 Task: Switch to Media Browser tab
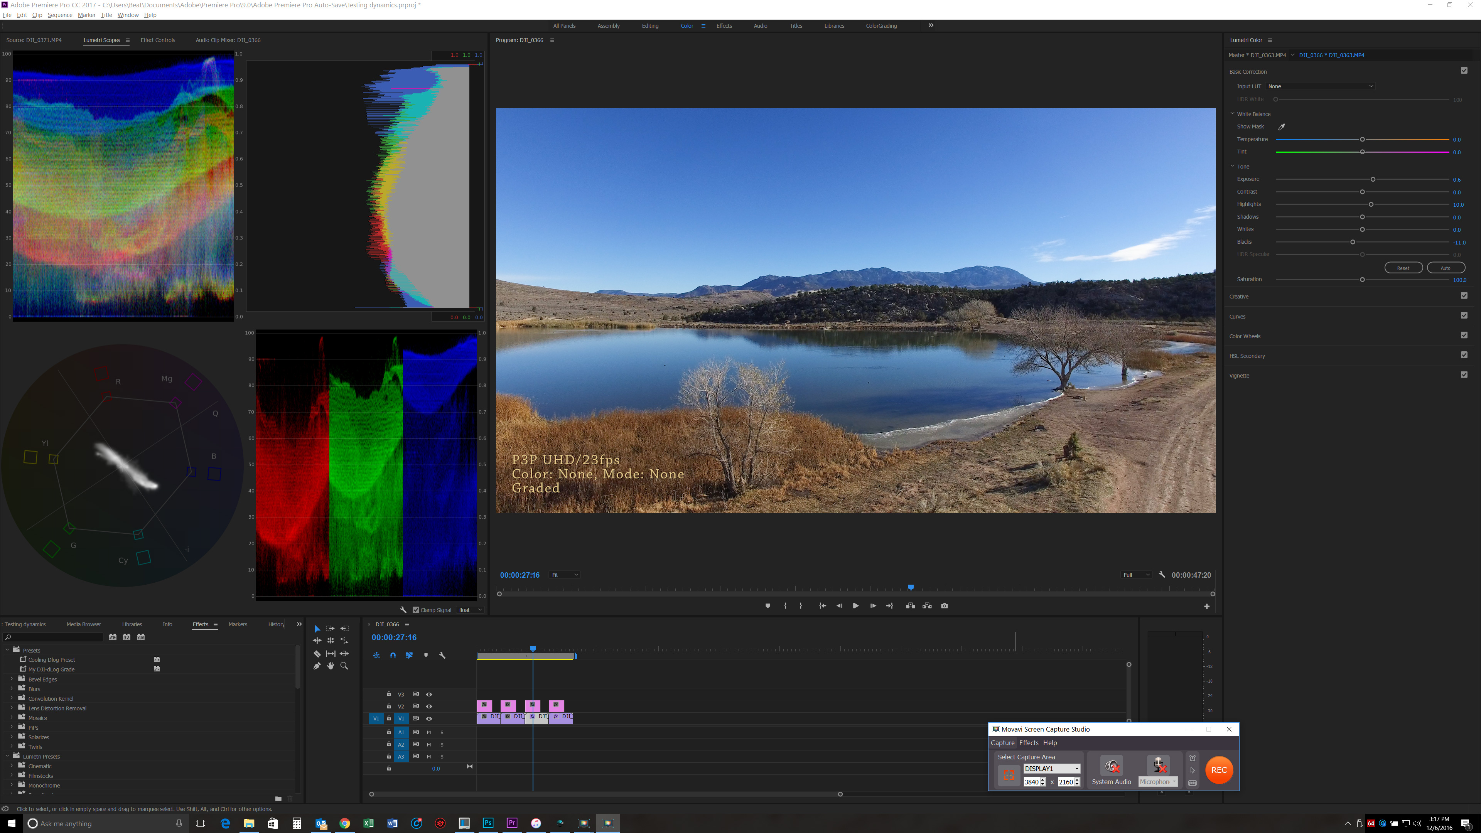(x=83, y=624)
